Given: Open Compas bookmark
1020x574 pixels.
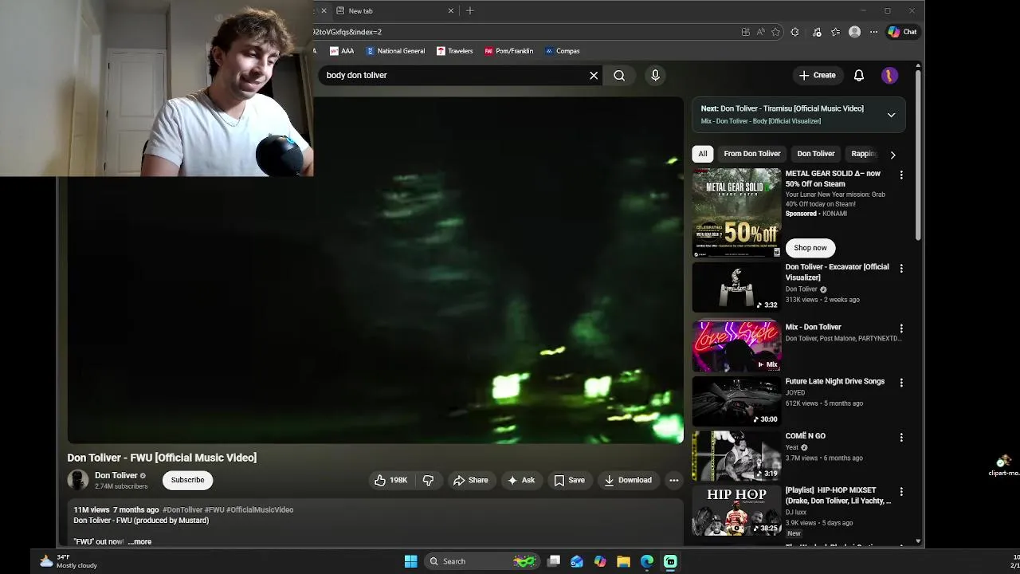Looking at the screenshot, I should coord(562,51).
